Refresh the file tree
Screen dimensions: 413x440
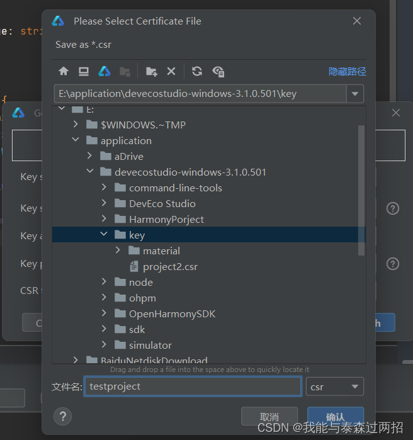point(197,71)
